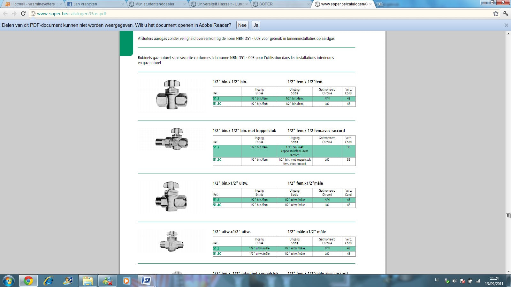Dismiss the Adobe Reader prompt infobar
This screenshot has width=511, height=287.
(506, 25)
